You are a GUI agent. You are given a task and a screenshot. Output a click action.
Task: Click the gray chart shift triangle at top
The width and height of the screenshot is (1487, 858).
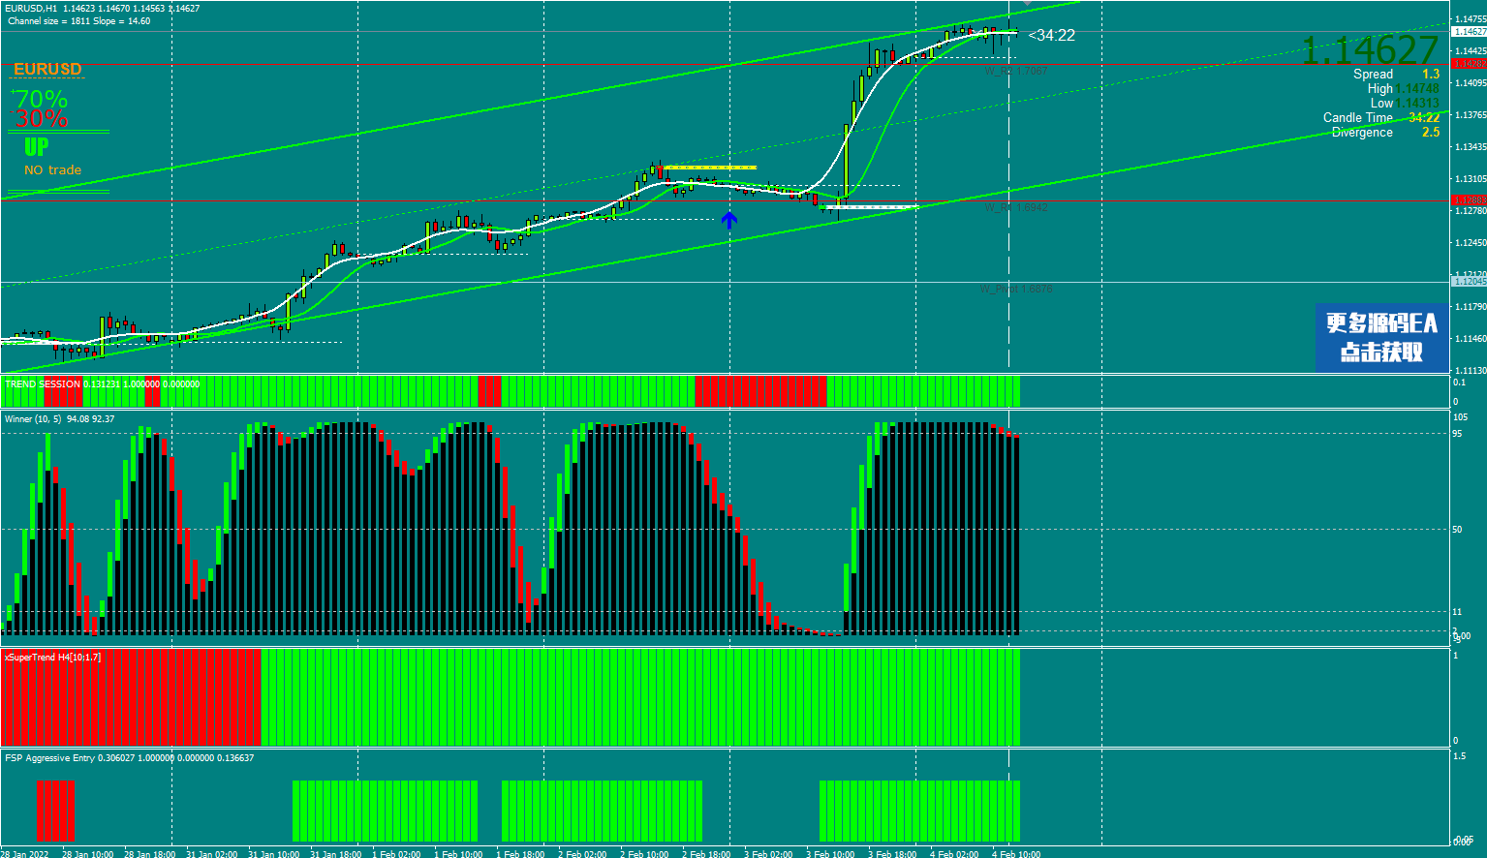click(1027, 3)
